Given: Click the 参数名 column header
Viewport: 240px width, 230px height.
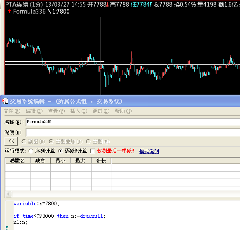Looking at the screenshot, I should tap(18, 161).
